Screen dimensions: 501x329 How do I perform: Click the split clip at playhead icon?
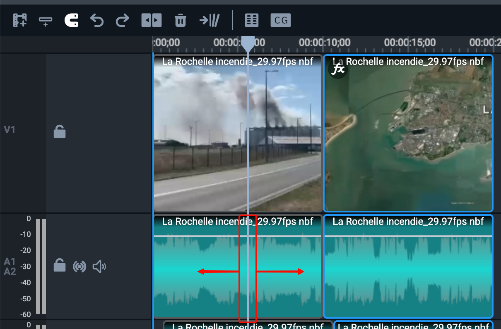click(151, 20)
